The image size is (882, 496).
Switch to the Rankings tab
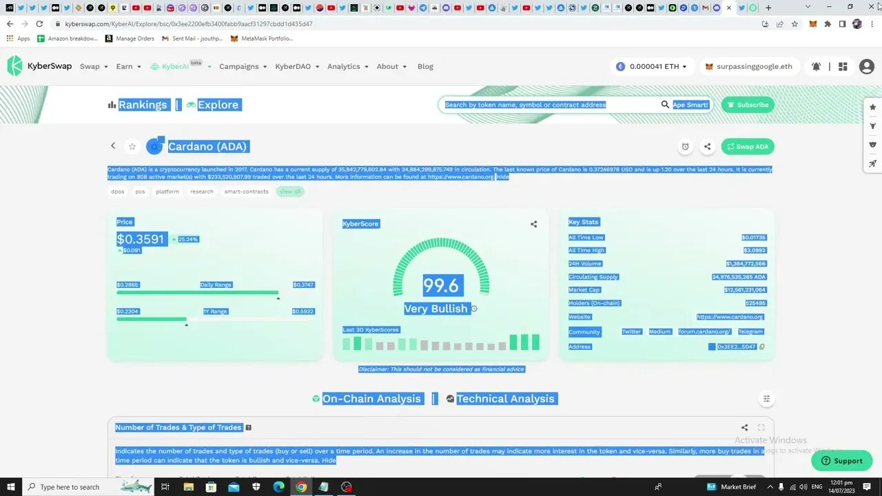point(138,105)
